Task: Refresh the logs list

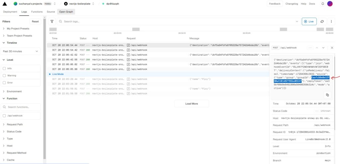Action: tap(322, 22)
